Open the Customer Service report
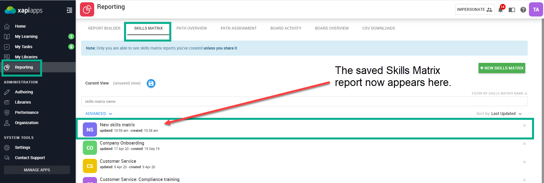The height and width of the screenshot is (183, 544). click(x=118, y=161)
